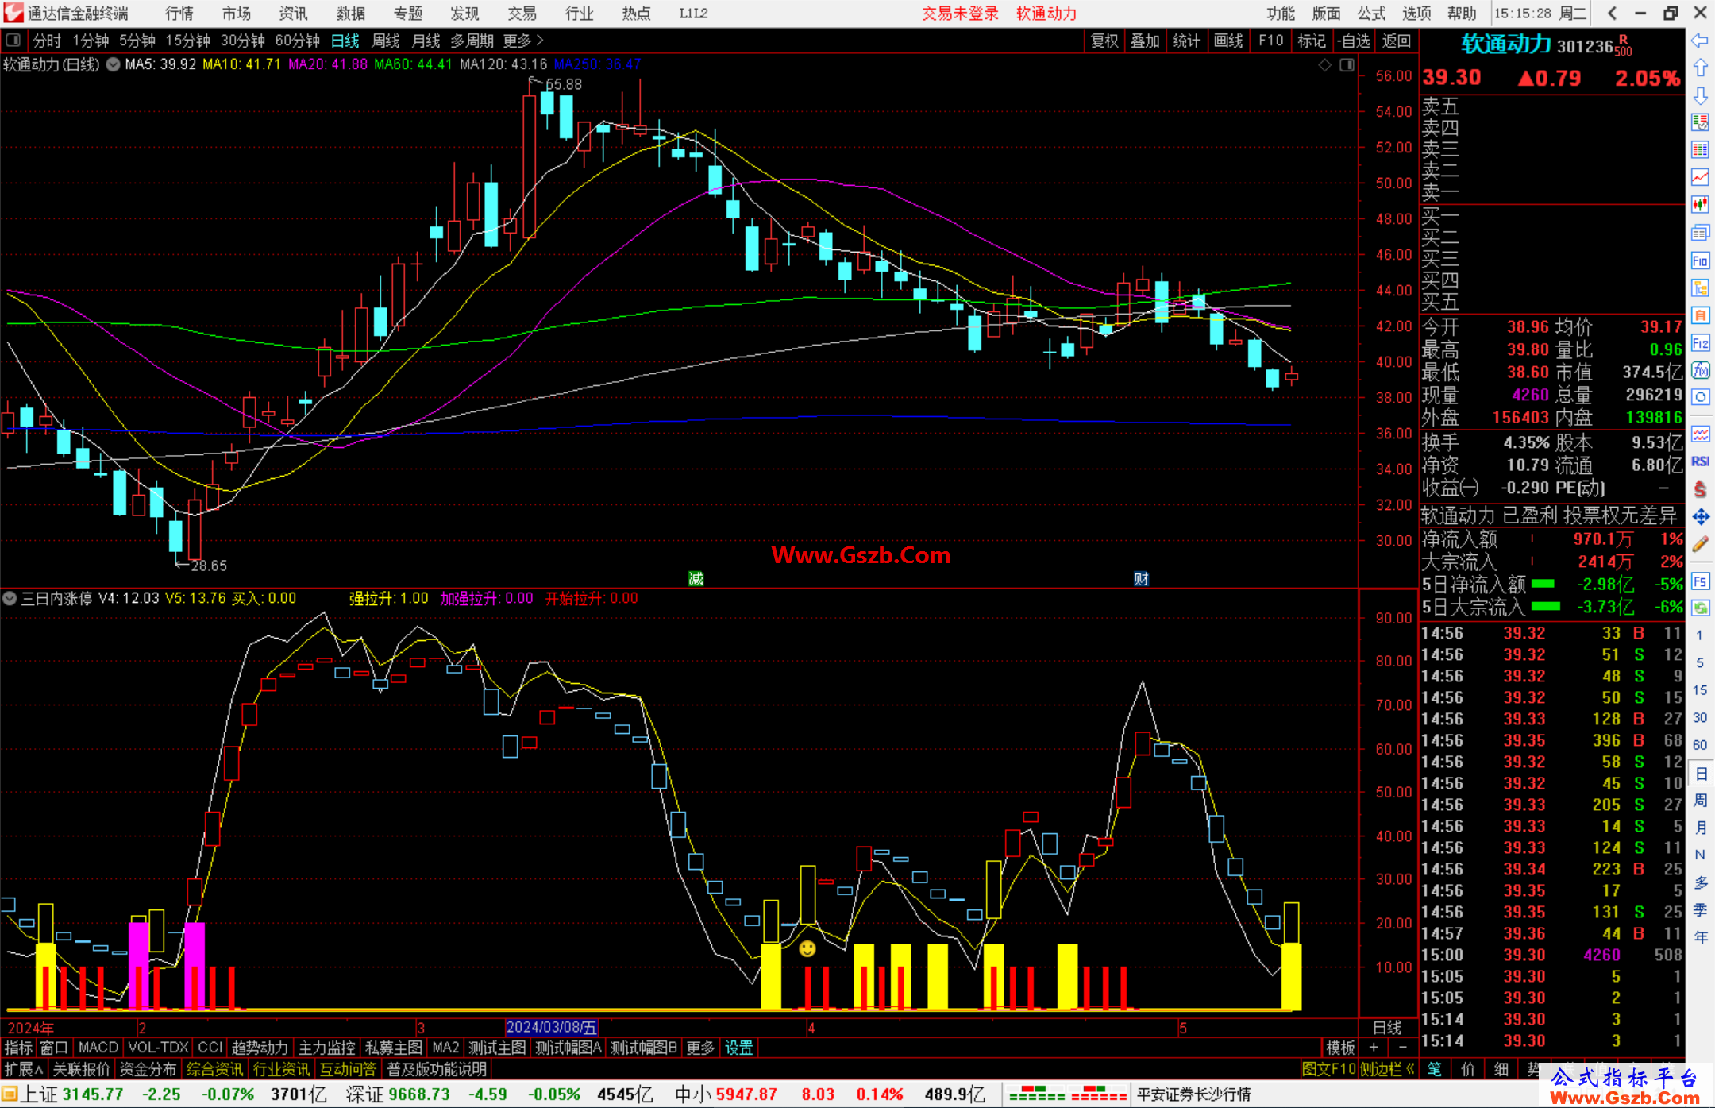Click the 设置 settings button
1715x1108 pixels.
738,1048
